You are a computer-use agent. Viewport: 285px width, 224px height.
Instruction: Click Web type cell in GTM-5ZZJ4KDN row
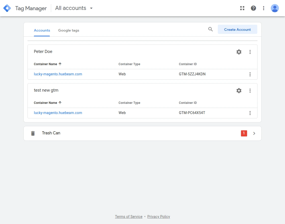[x=122, y=74]
